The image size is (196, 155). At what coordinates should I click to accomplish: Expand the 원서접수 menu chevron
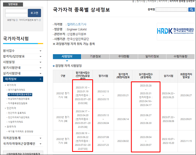click(41, 51)
